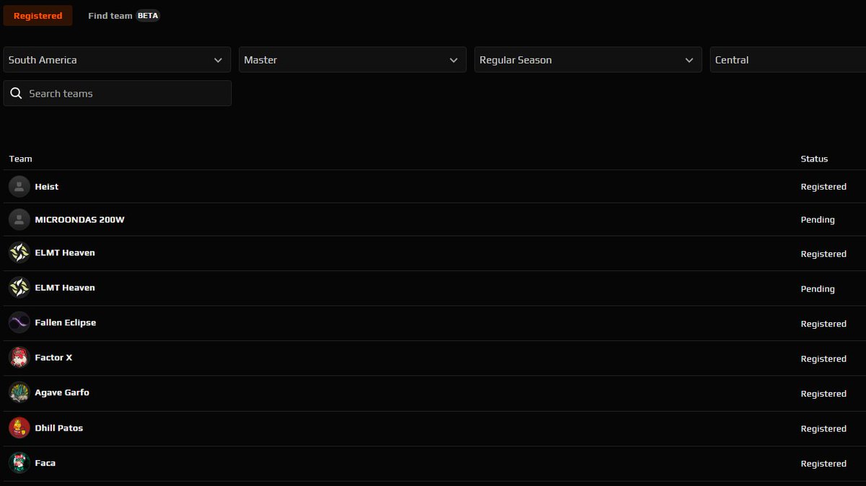Image resolution: width=866 pixels, height=486 pixels.
Task: Click the Team column header
Action: [x=20, y=159]
